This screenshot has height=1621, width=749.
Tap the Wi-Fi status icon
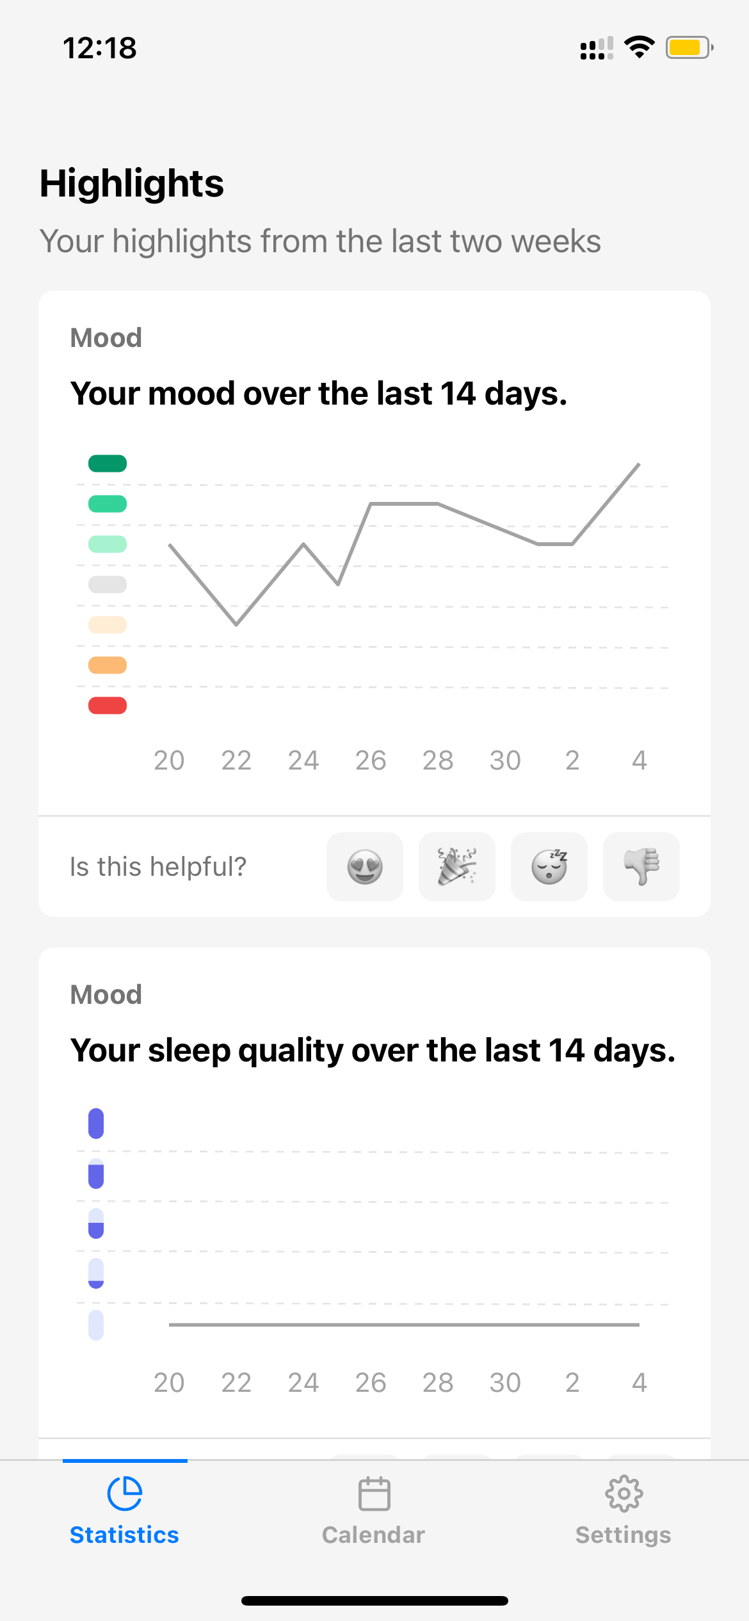tap(639, 47)
